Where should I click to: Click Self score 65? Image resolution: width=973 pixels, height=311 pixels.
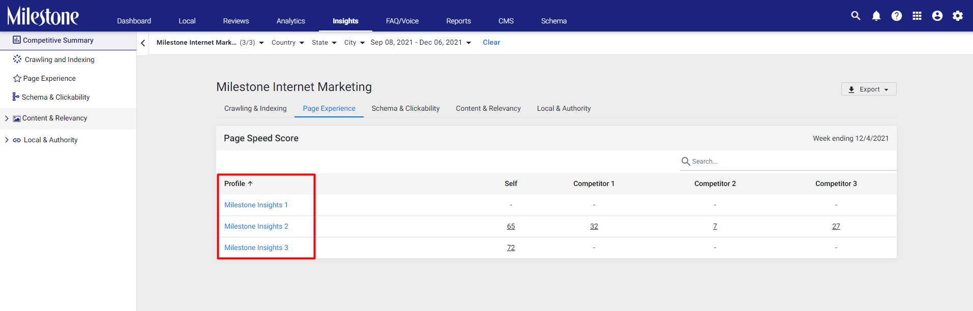[x=511, y=226]
